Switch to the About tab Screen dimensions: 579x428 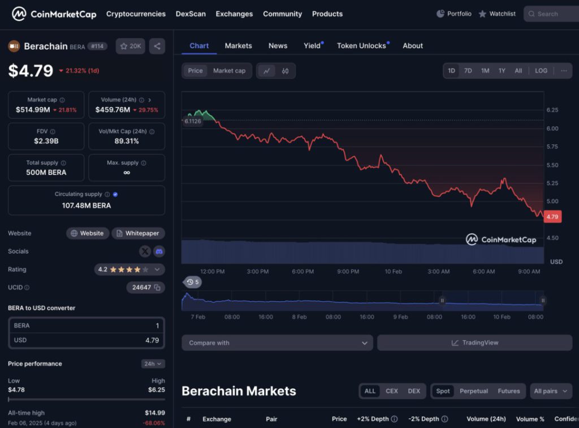(x=412, y=46)
